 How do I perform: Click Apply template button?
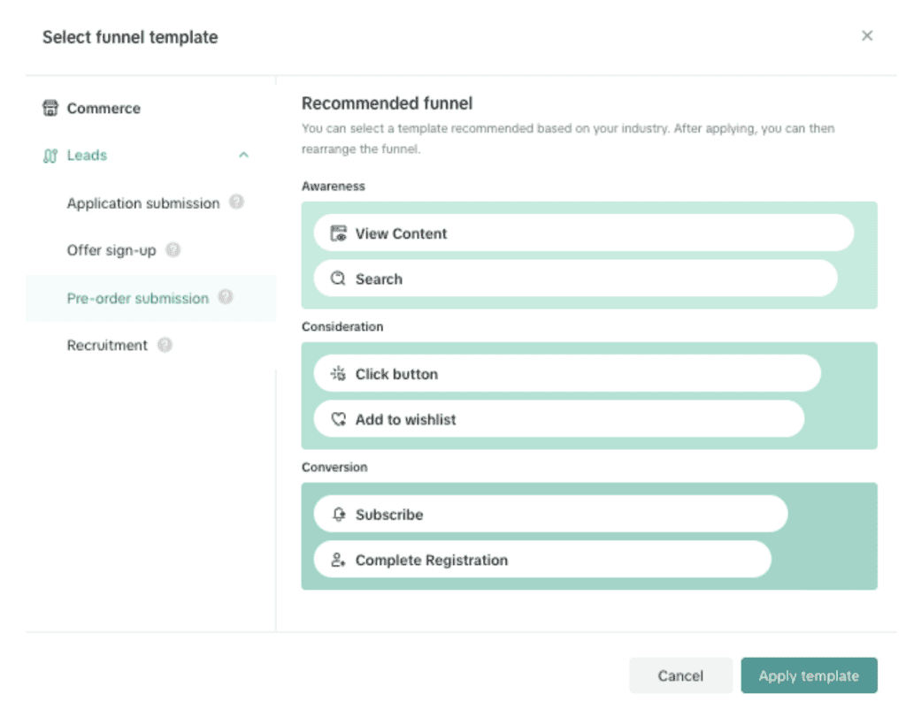tap(809, 675)
